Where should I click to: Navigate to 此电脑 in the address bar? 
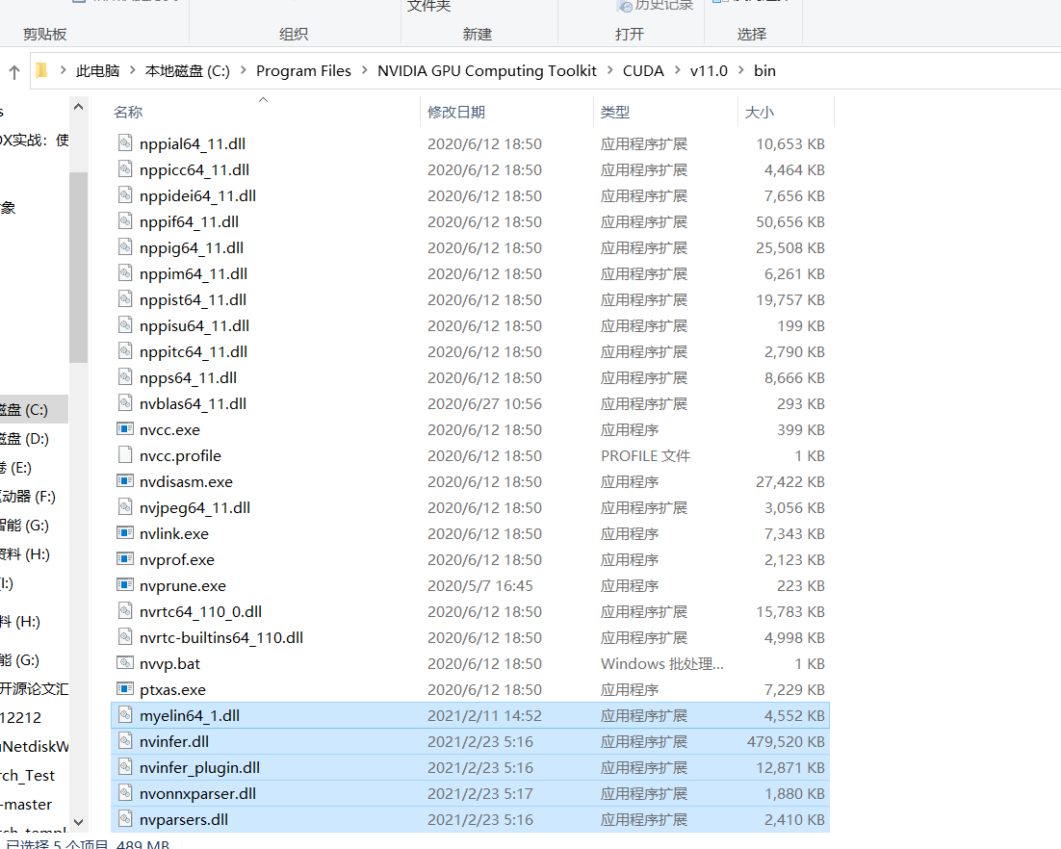click(97, 70)
